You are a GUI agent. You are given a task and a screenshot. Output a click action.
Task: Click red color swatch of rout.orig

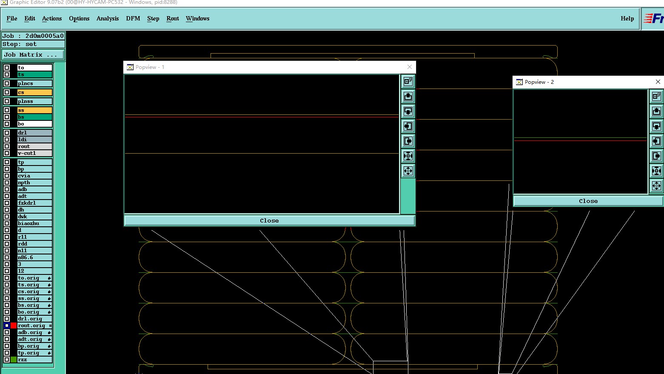coord(14,325)
